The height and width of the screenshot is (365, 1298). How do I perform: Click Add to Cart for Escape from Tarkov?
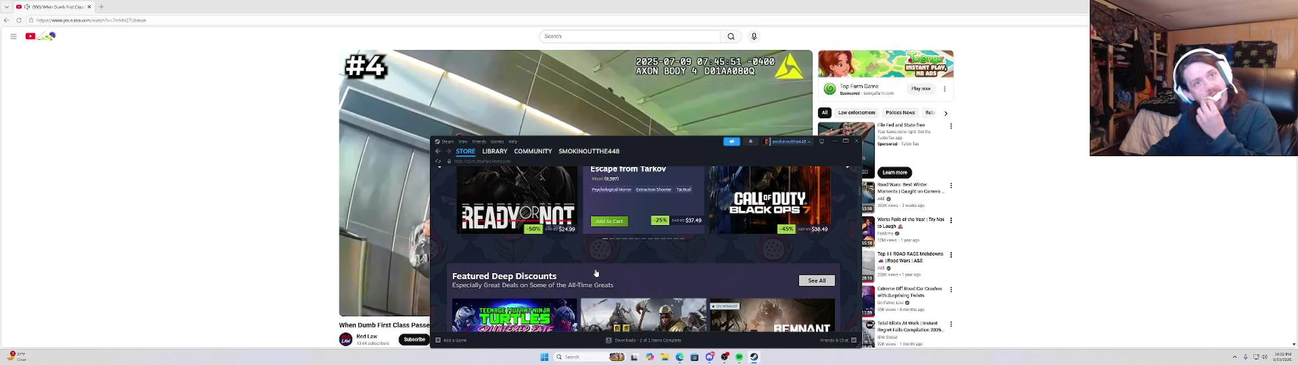pos(609,221)
